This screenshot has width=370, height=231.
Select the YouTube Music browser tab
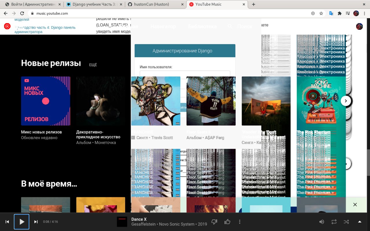[x=217, y=4]
